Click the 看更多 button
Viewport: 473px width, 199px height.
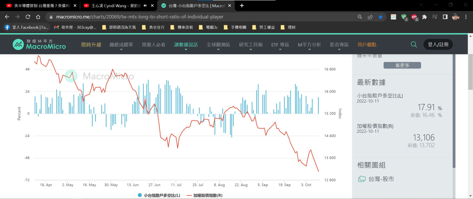[402, 65]
